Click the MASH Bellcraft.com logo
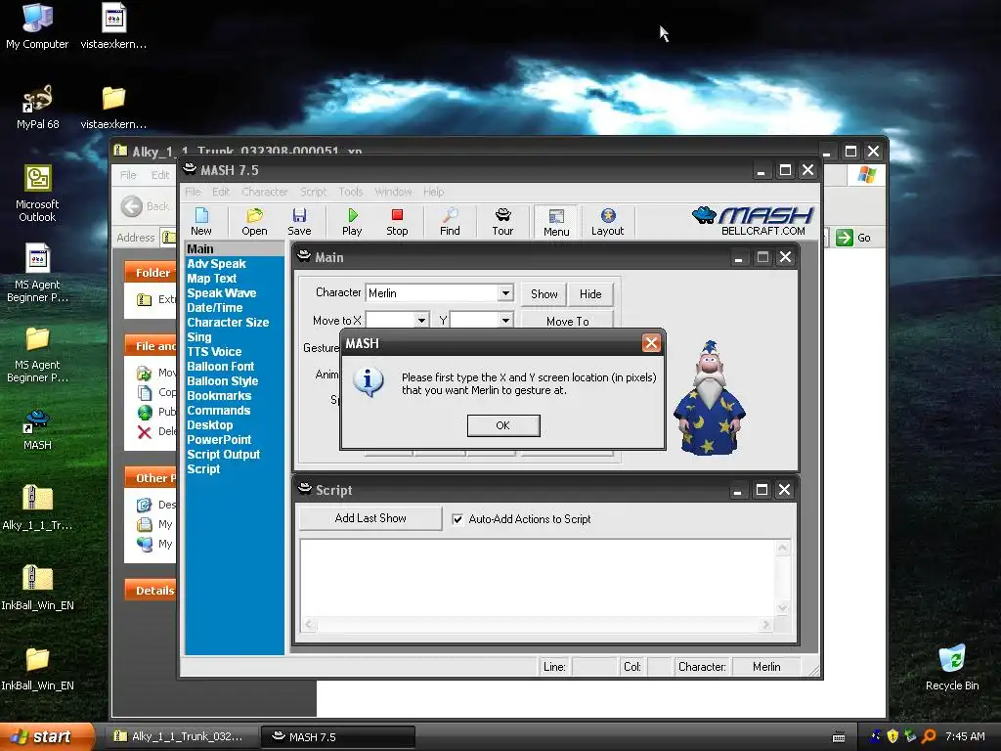1001x751 pixels. (754, 221)
